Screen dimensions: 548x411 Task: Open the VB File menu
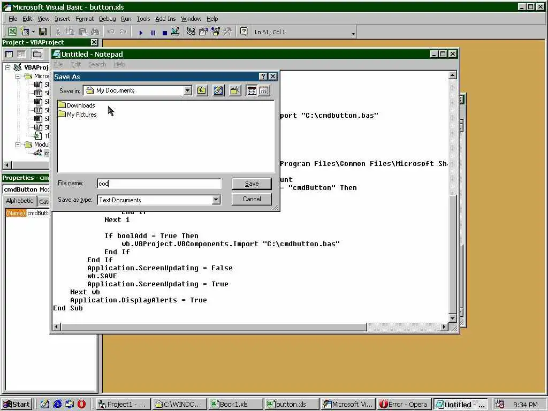pyautogui.click(x=13, y=19)
